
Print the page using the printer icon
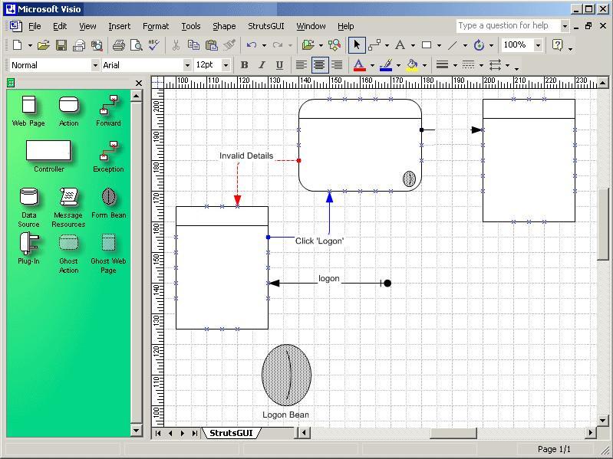pos(119,45)
